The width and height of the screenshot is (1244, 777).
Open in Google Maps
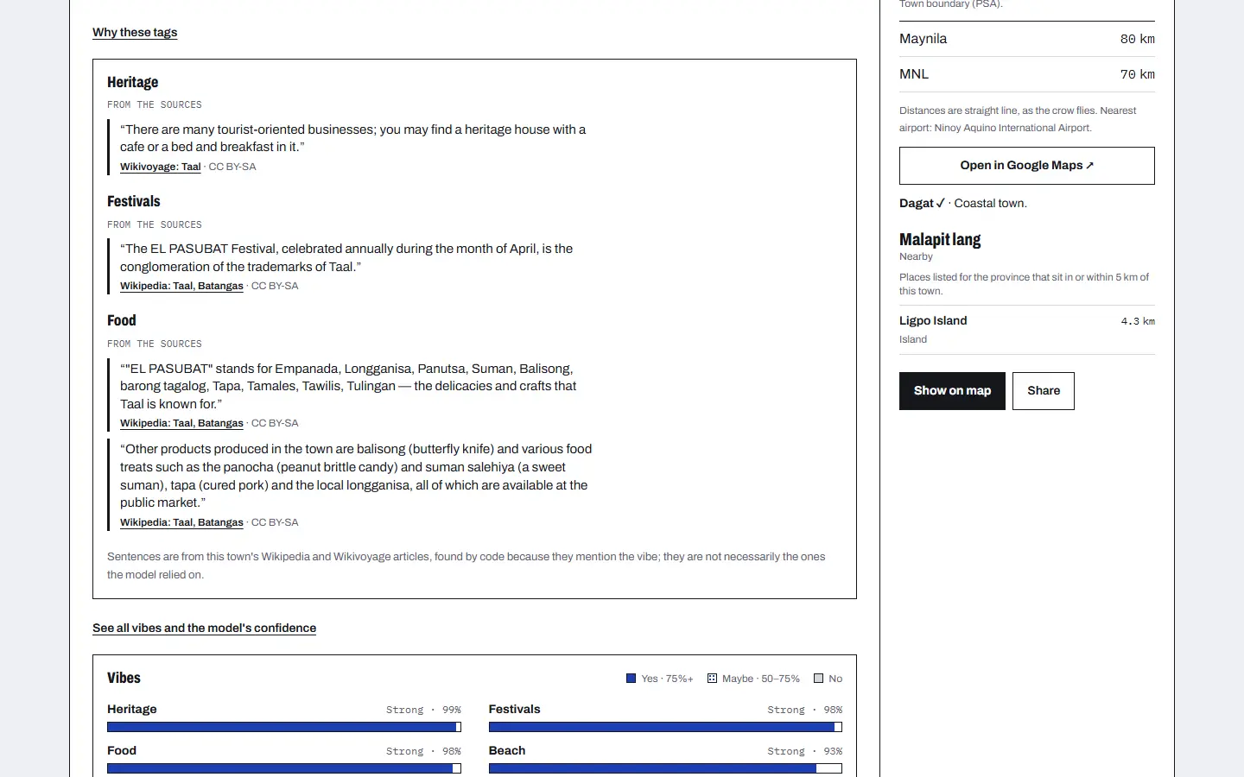(1026, 166)
